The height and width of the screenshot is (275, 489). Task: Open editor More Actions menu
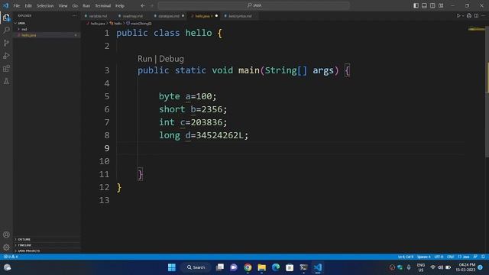[483, 15]
